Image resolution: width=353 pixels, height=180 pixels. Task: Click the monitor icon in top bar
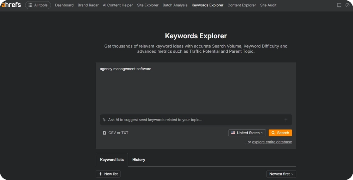tap(339, 5)
